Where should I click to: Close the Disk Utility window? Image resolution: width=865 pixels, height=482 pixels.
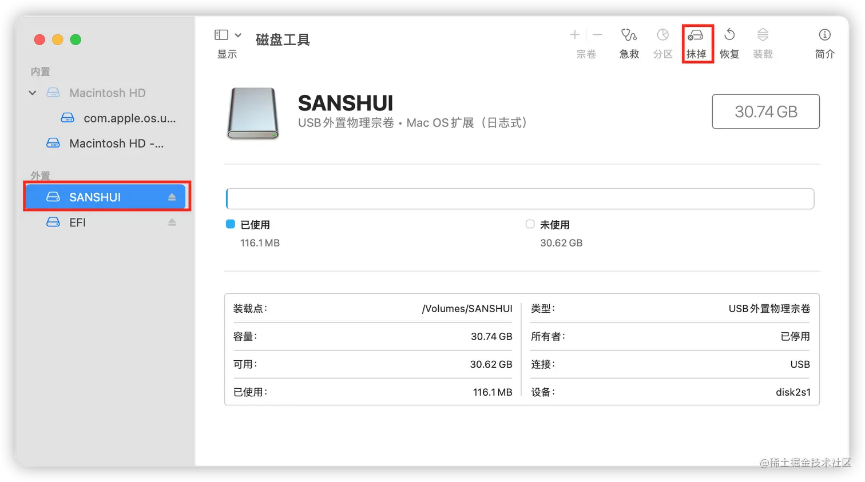point(39,39)
